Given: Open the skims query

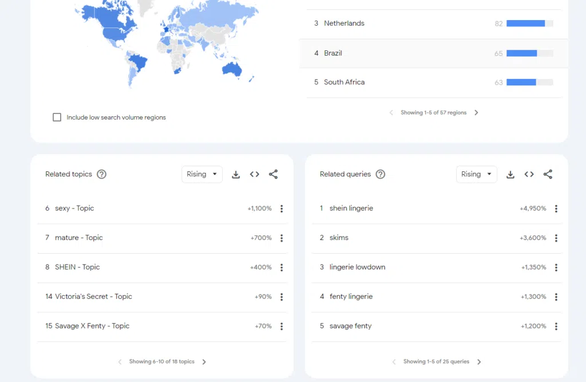Looking at the screenshot, I should click(339, 238).
